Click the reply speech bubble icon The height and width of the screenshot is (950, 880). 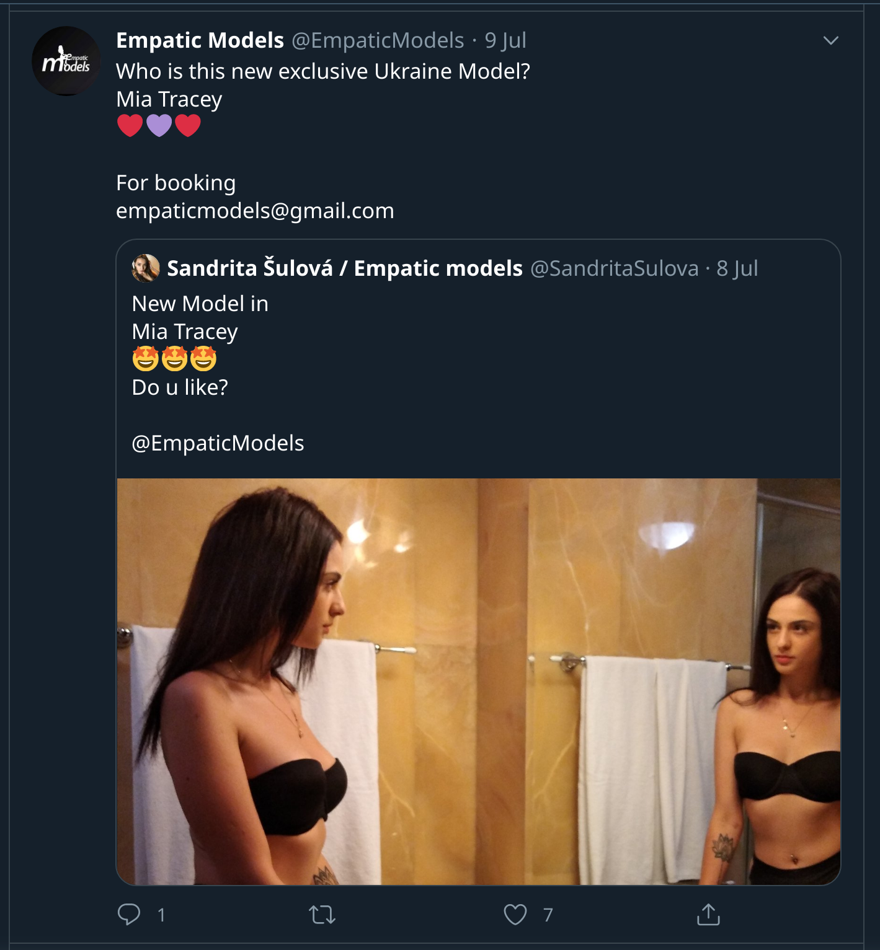[129, 914]
